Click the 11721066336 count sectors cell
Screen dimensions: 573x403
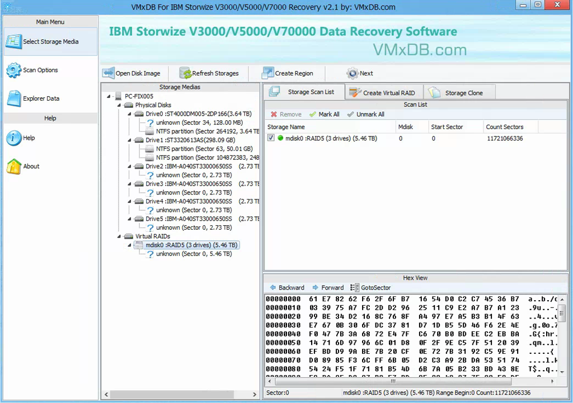click(505, 139)
